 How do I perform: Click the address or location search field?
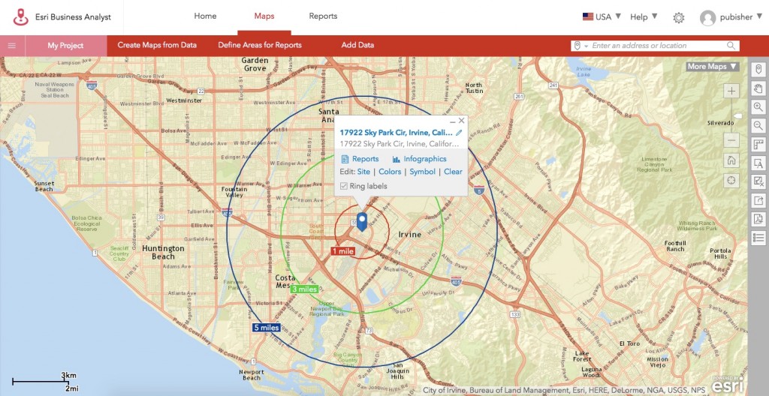tap(656, 46)
